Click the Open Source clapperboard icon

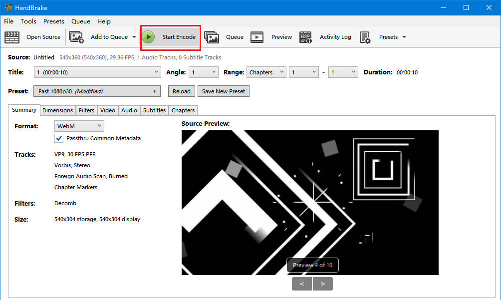[x=12, y=37]
